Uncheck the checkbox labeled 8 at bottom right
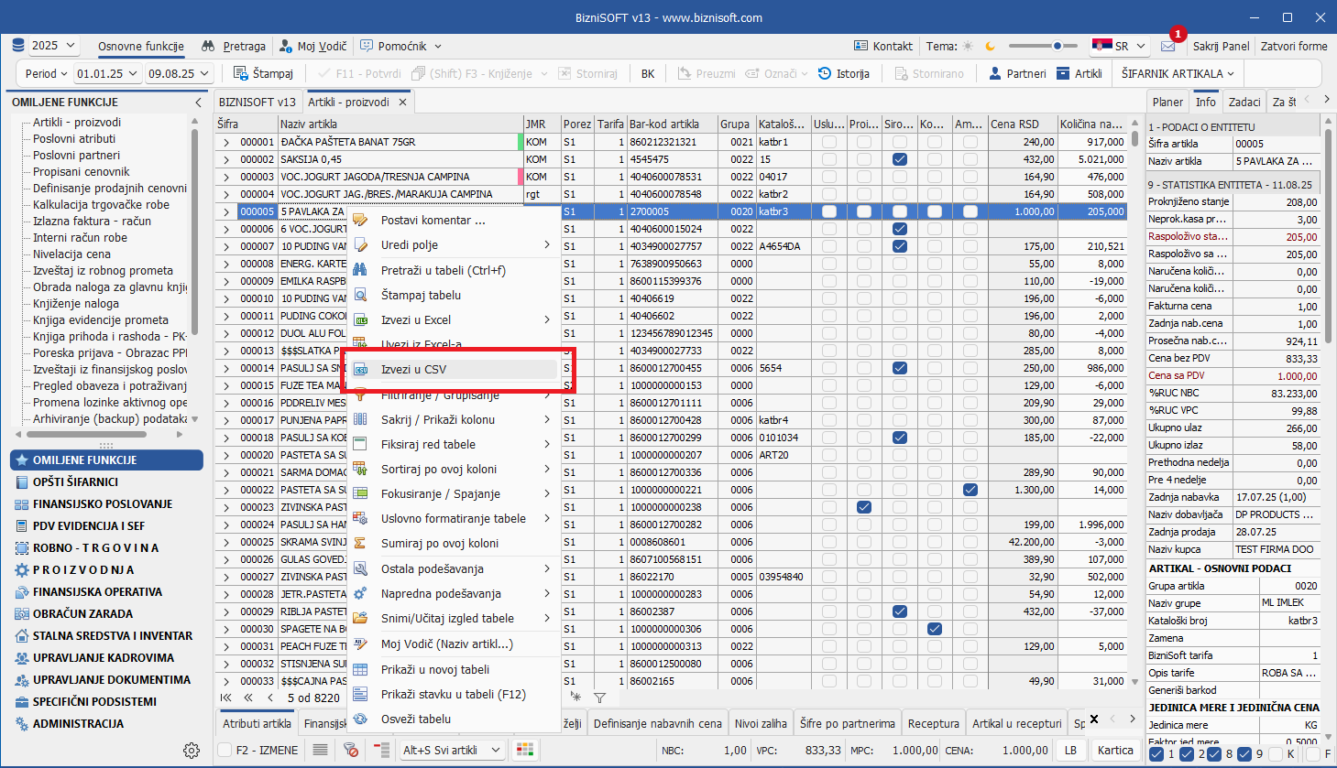Screen dimensions: 1337x768 pos(1215,754)
